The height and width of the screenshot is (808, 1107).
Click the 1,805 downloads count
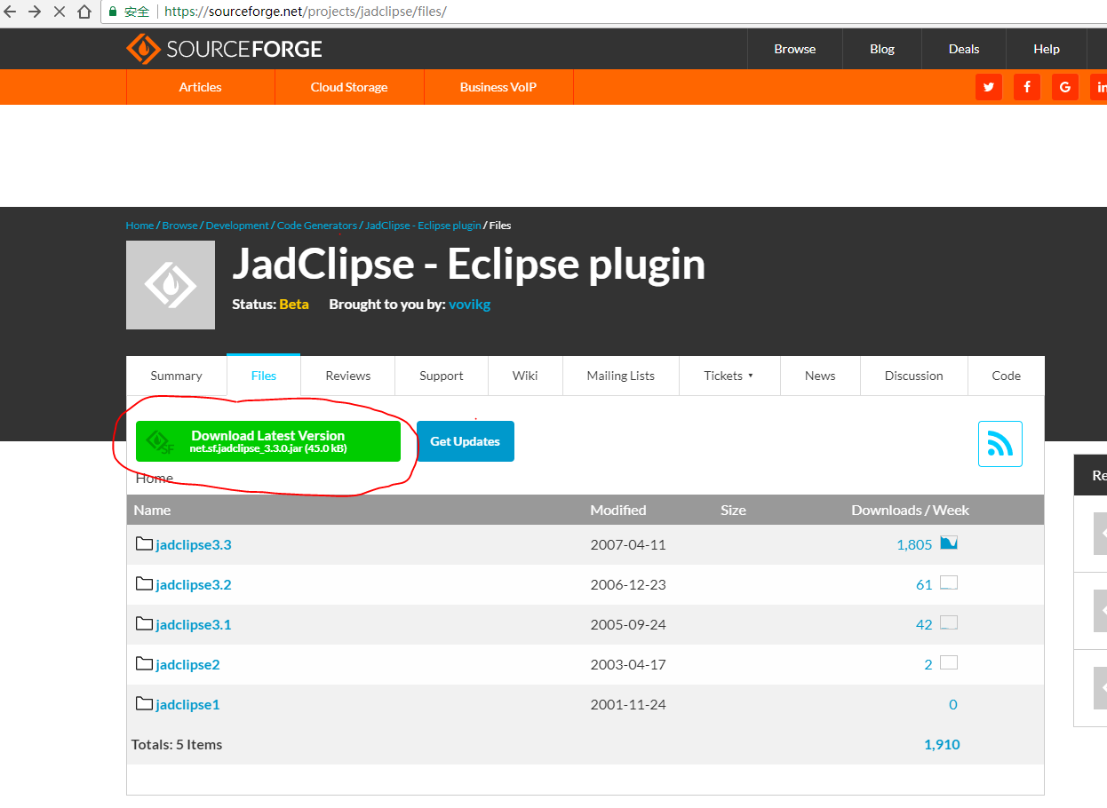click(x=914, y=544)
